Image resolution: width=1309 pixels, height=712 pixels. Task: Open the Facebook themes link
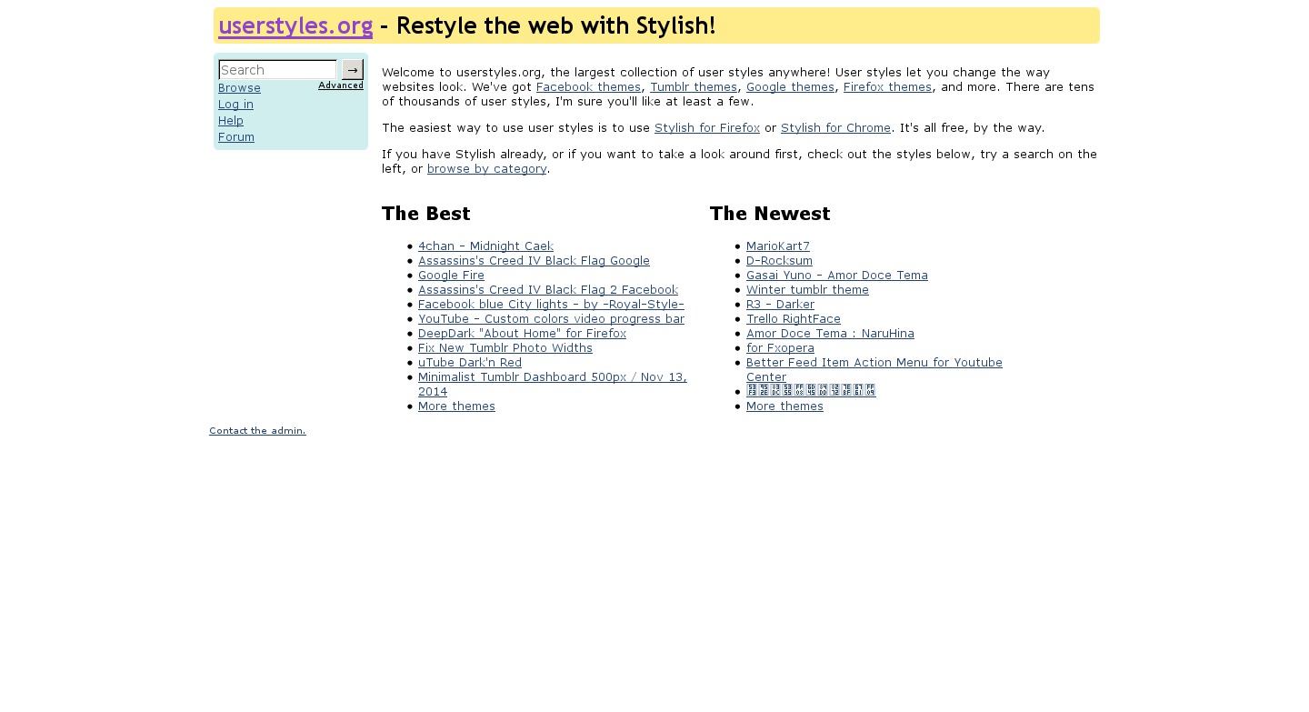(x=588, y=87)
